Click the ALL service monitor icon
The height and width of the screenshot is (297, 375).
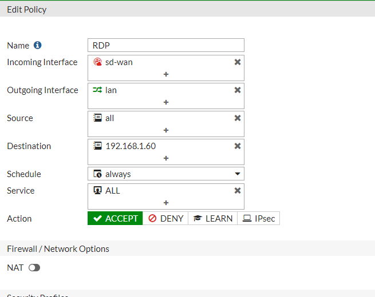coord(97,190)
